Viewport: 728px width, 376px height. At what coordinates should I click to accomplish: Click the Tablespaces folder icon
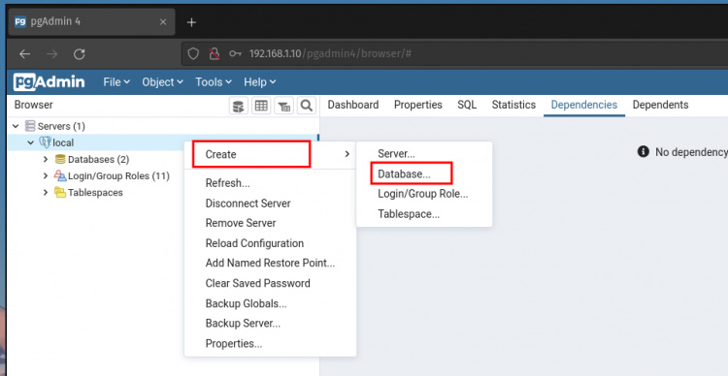click(60, 193)
